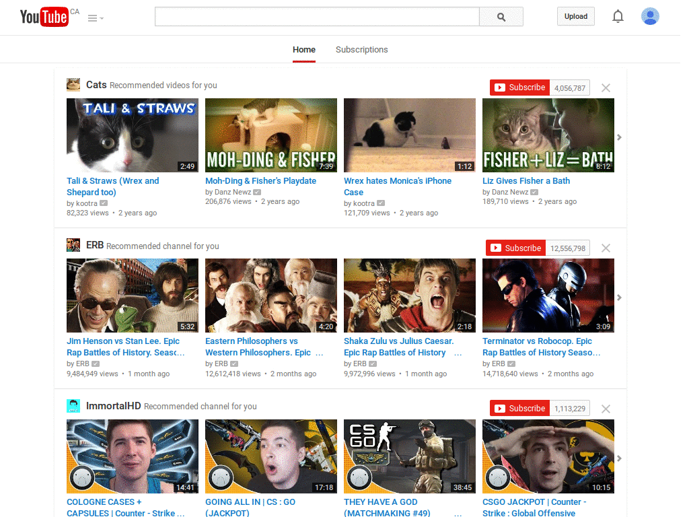
Task: Open Wrex hates Monica's iPhone Case thumbnail
Action: coord(410,135)
